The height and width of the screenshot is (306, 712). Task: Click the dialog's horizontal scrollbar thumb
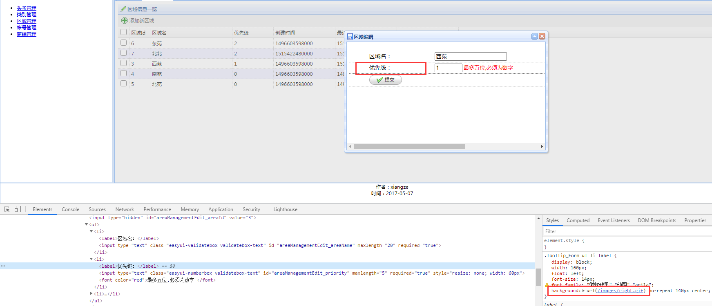[409, 146]
